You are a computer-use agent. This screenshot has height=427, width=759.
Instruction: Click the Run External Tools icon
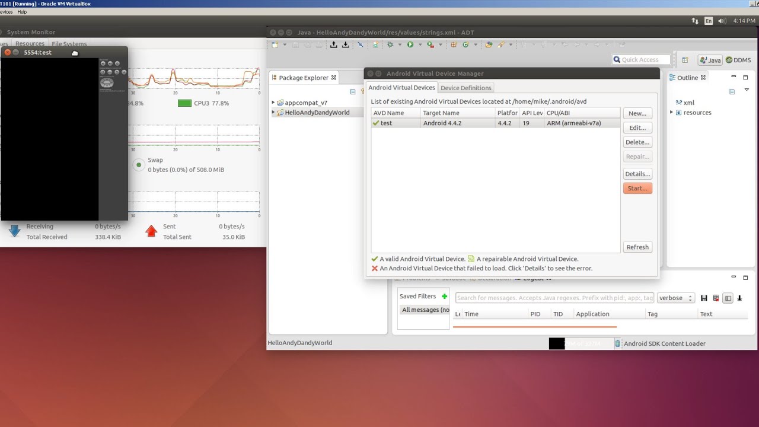pos(430,44)
